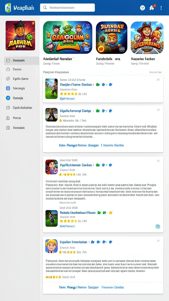Click the bottom-left blue link in last card
The width and height of the screenshot is (169, 301).
point(79,287)
